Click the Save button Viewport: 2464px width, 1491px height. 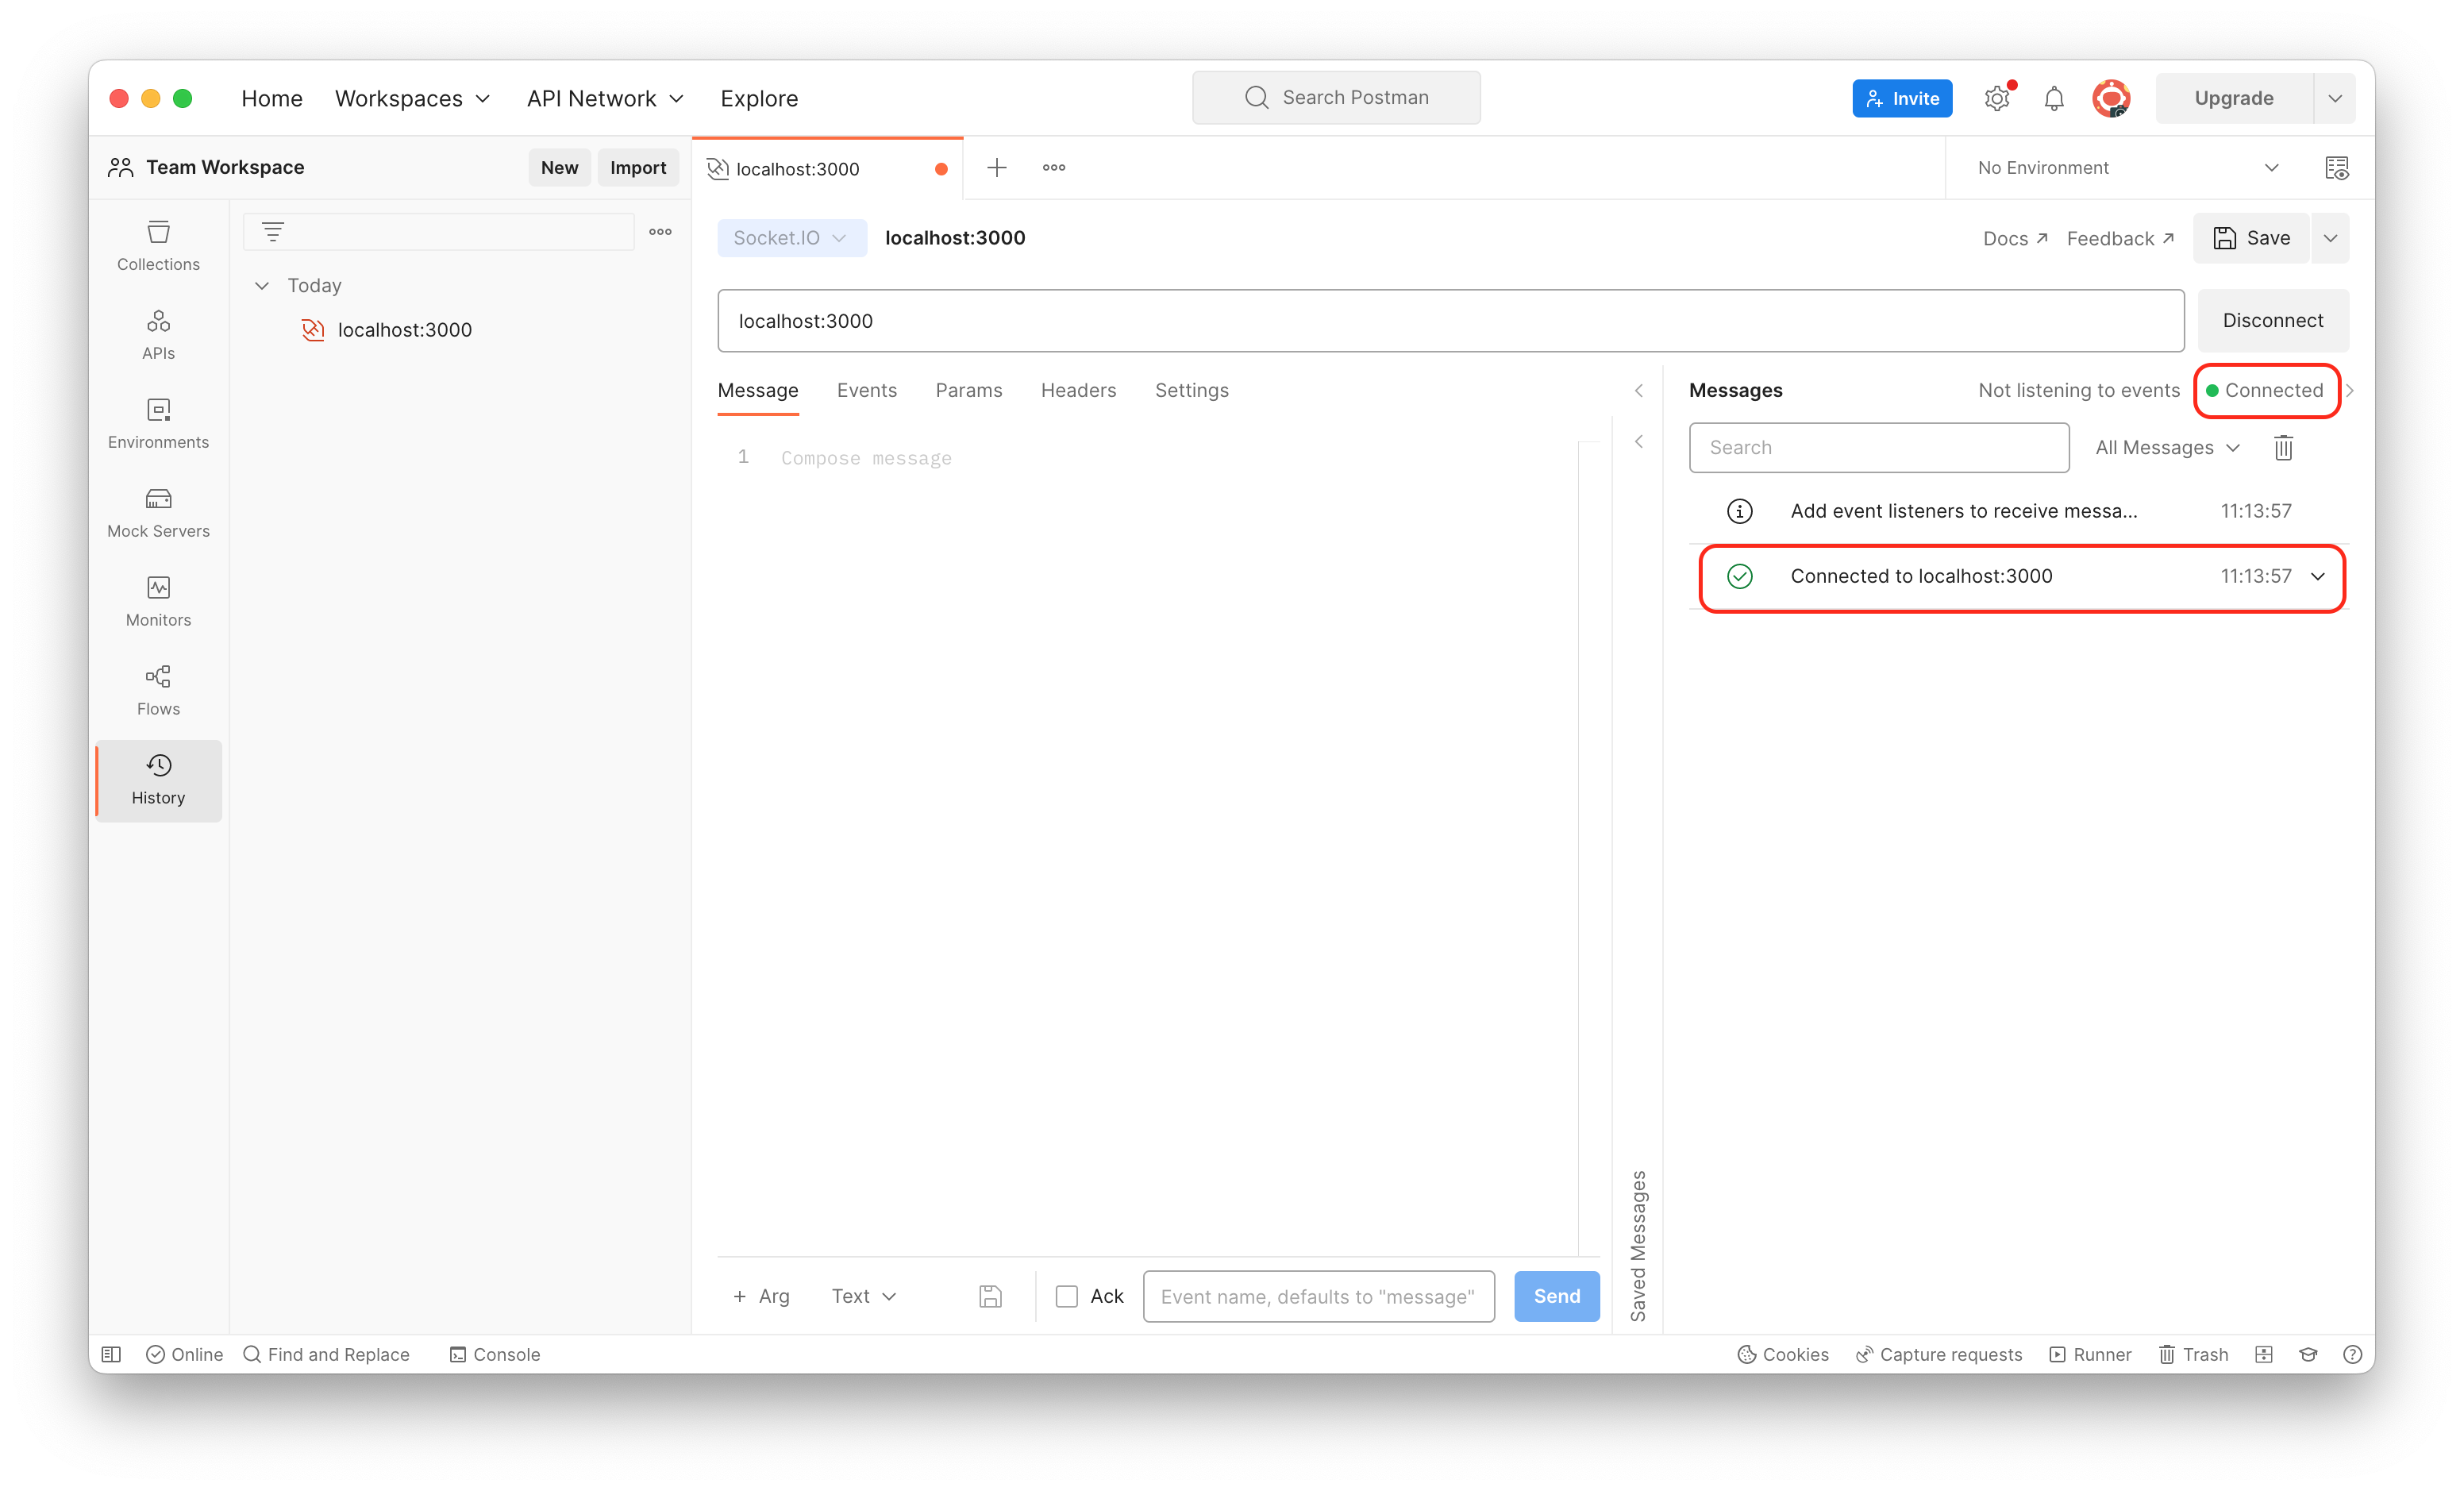pos(2250,238)
